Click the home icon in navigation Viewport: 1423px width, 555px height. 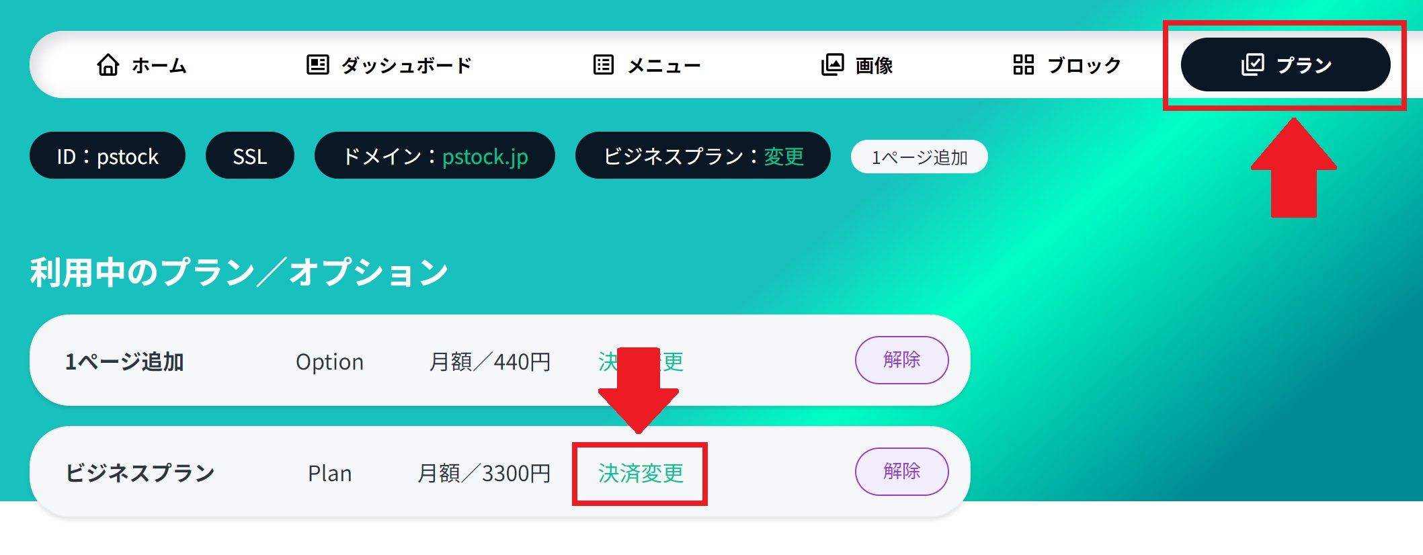pos(108,65)
